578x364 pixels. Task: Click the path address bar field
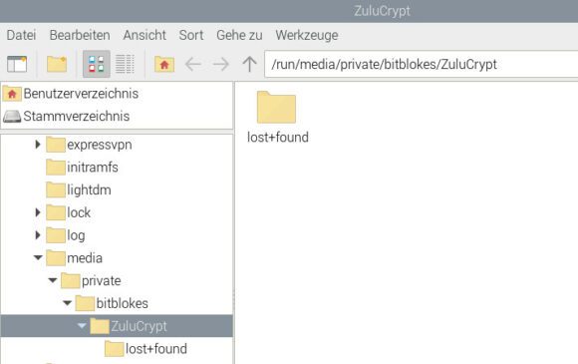pos(421,64)
